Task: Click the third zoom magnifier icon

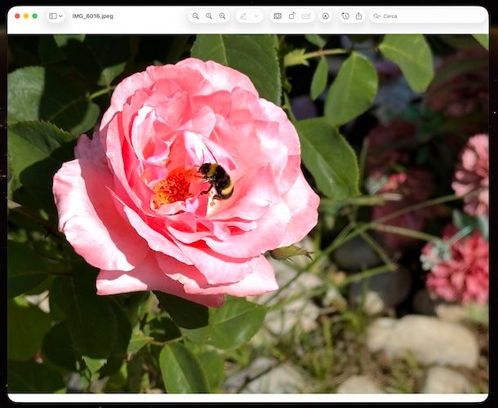Action: 222,16
